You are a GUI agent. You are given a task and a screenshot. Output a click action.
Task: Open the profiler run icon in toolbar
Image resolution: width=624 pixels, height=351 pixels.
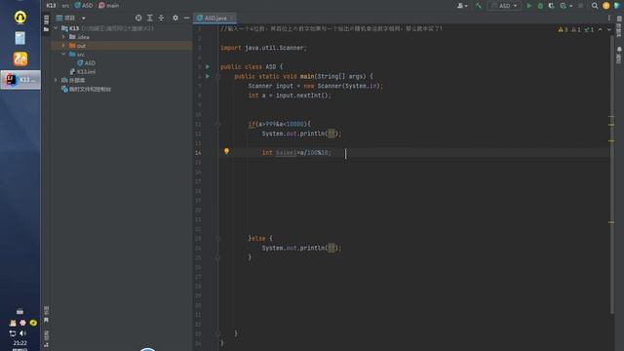tap(563, 6)
